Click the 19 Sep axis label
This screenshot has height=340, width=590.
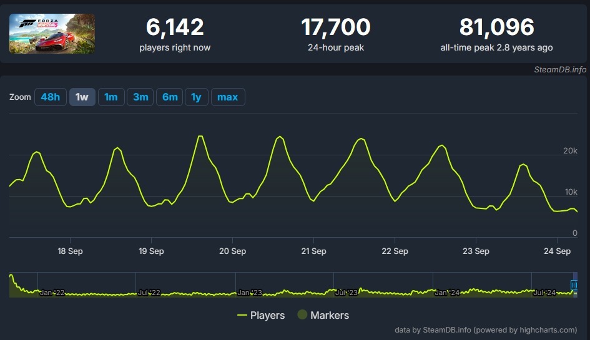coord(151,251)
